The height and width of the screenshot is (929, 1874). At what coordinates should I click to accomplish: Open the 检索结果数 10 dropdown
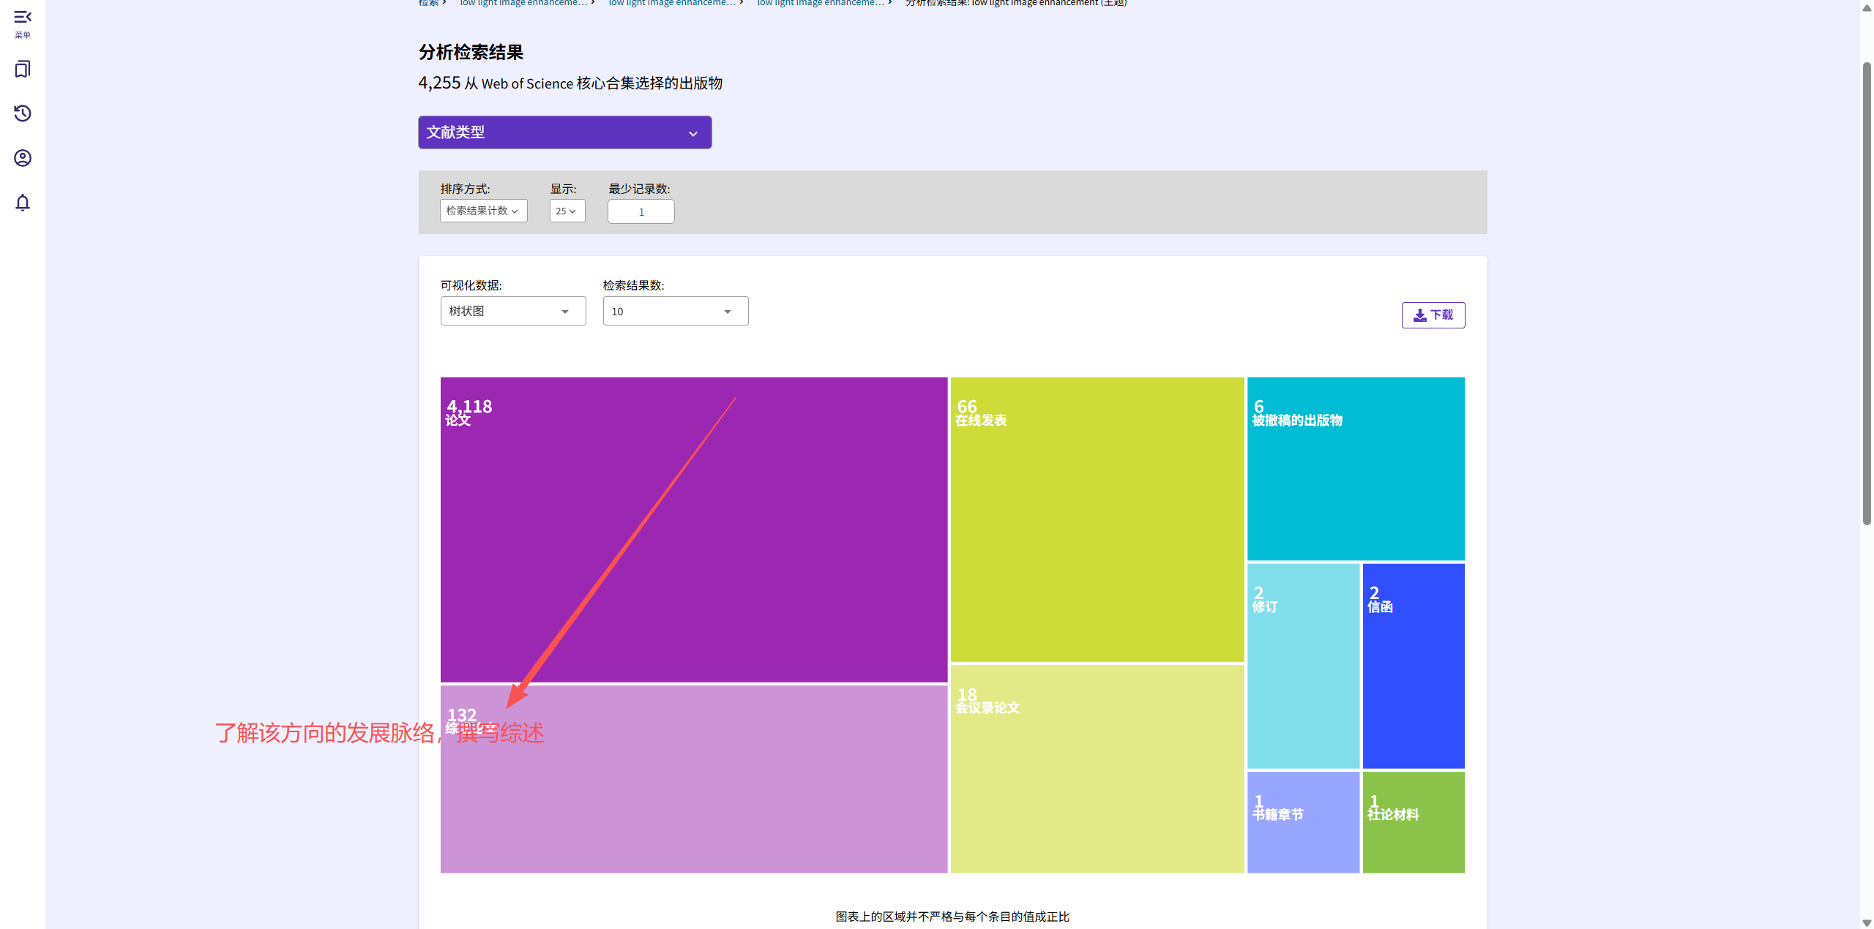tap(675, 311)
